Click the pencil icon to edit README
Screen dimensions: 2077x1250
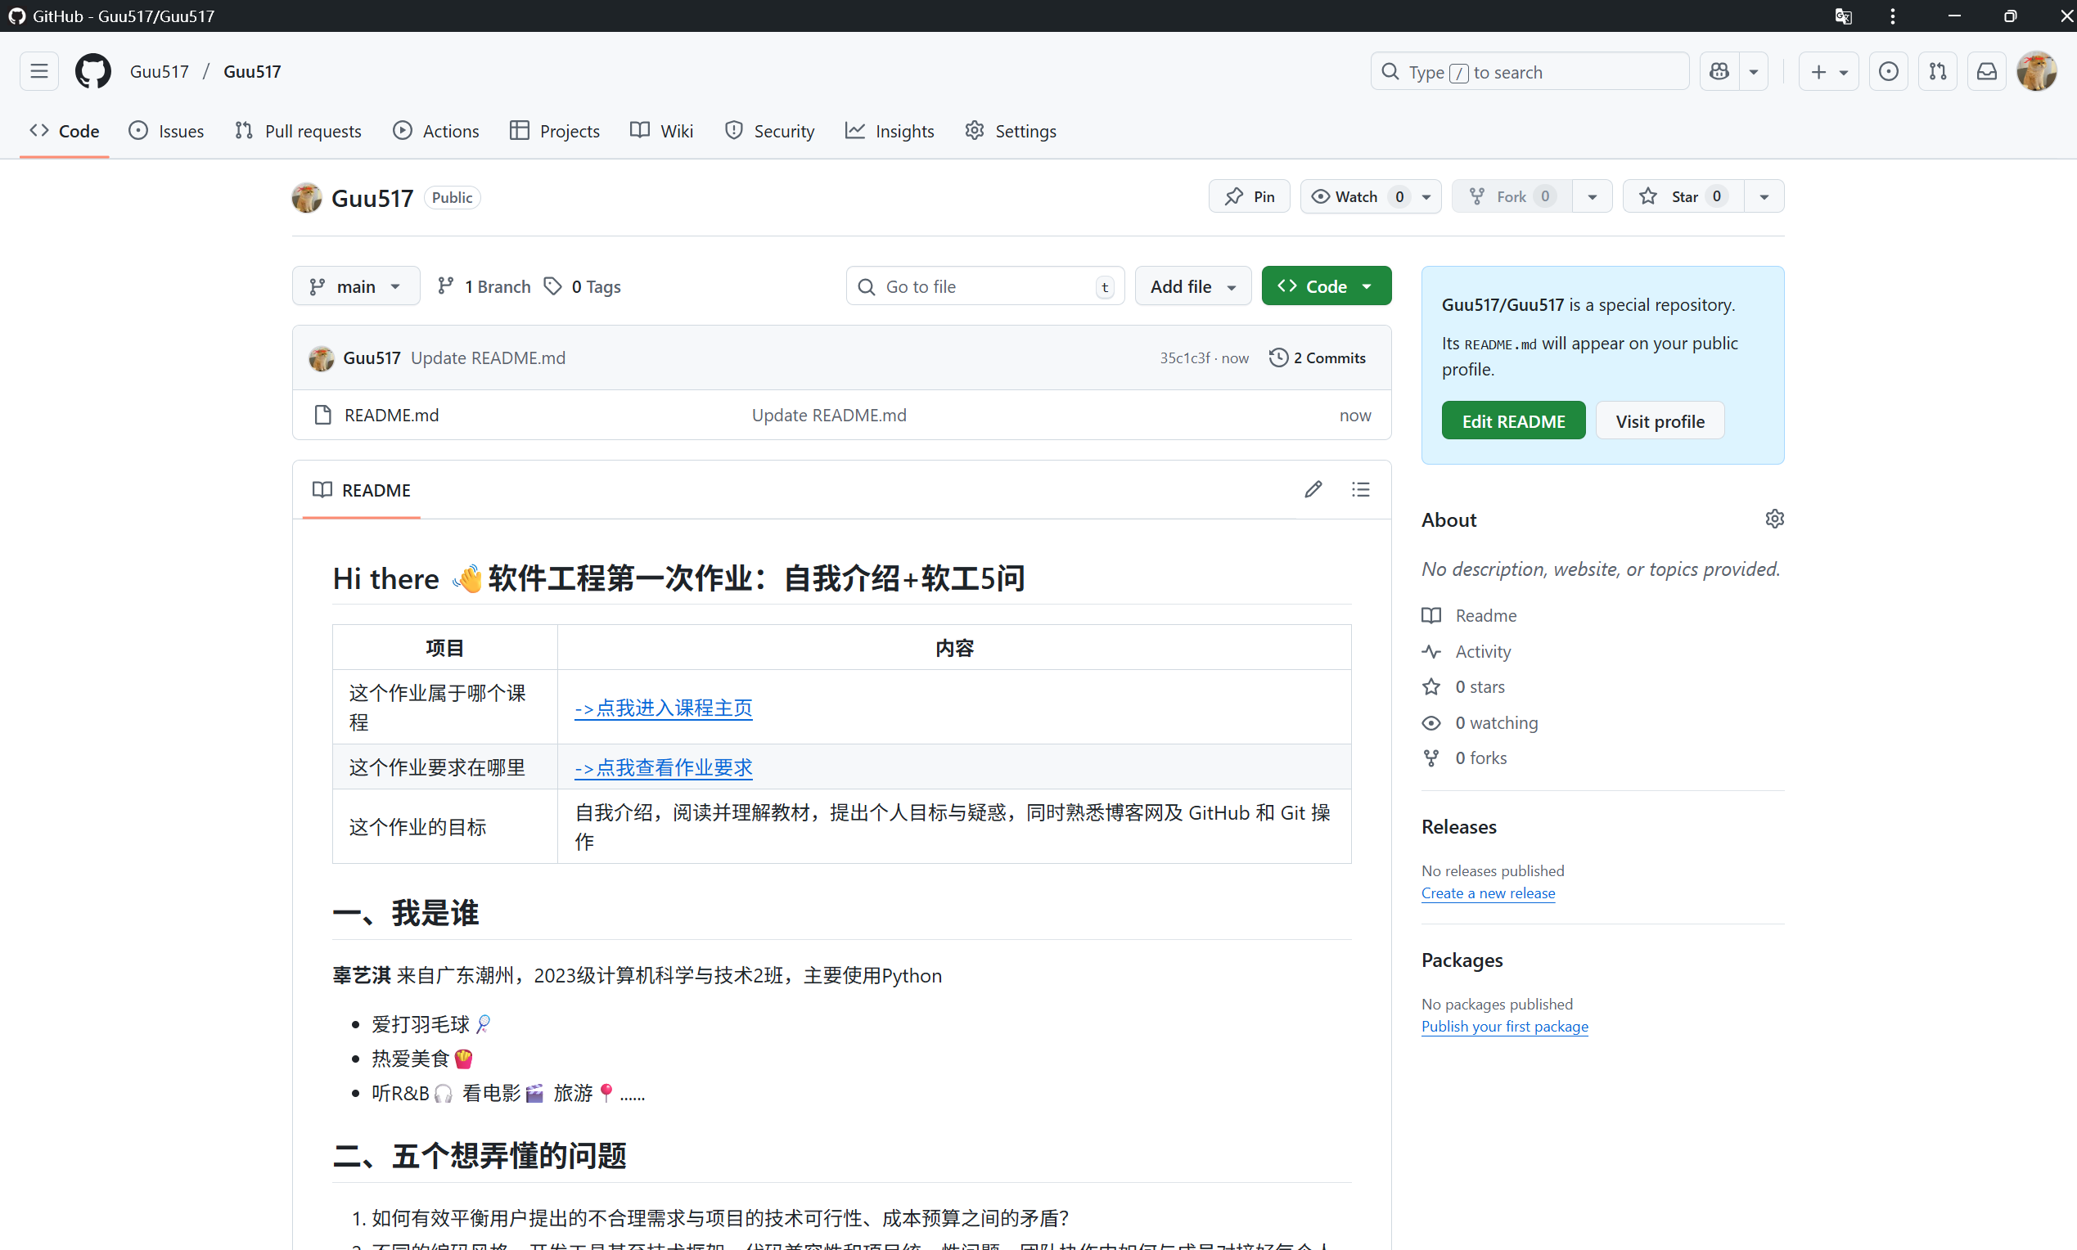[x=1313, y=489]
